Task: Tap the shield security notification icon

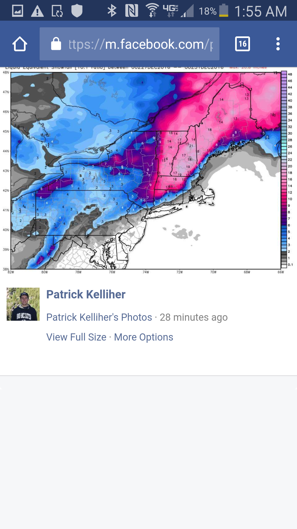Action: [77, 11]
